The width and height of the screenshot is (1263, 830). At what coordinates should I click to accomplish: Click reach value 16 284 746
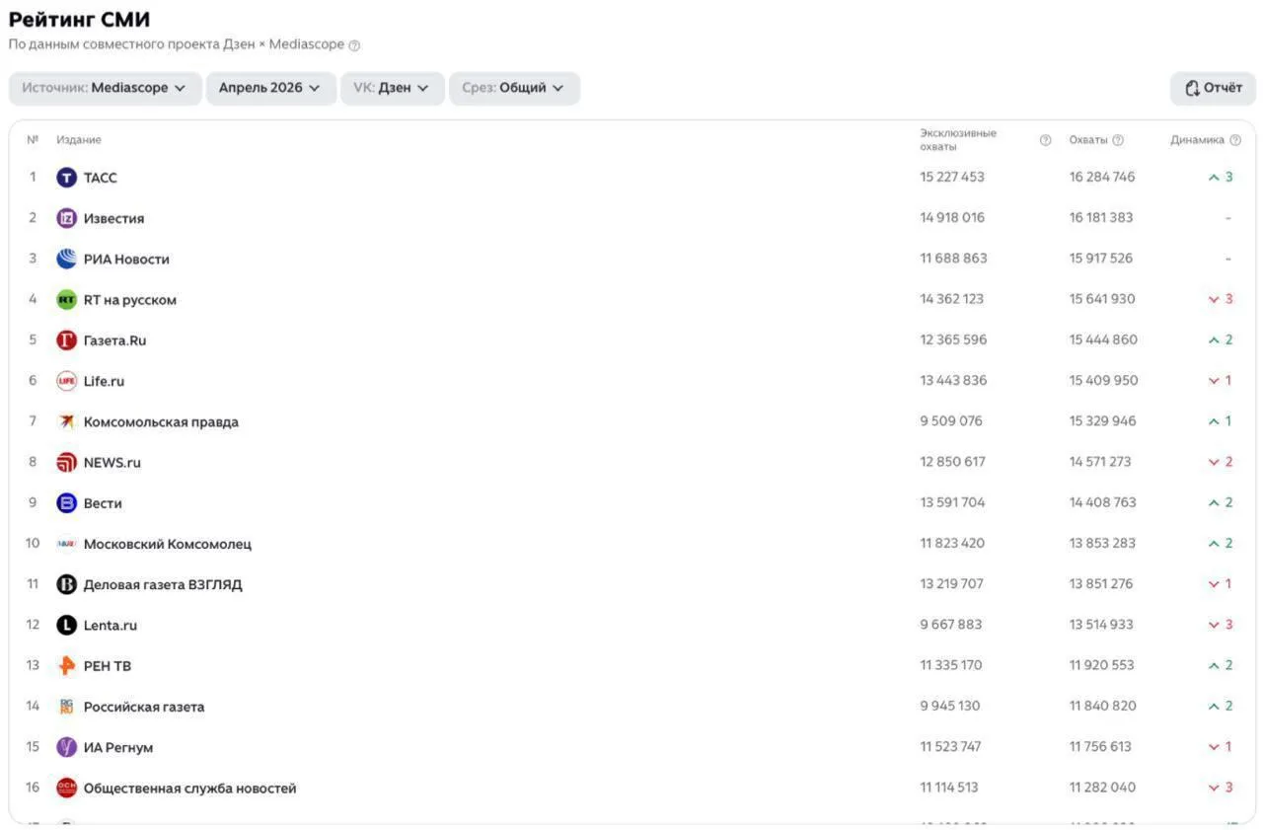click(x=1102, y=178)
